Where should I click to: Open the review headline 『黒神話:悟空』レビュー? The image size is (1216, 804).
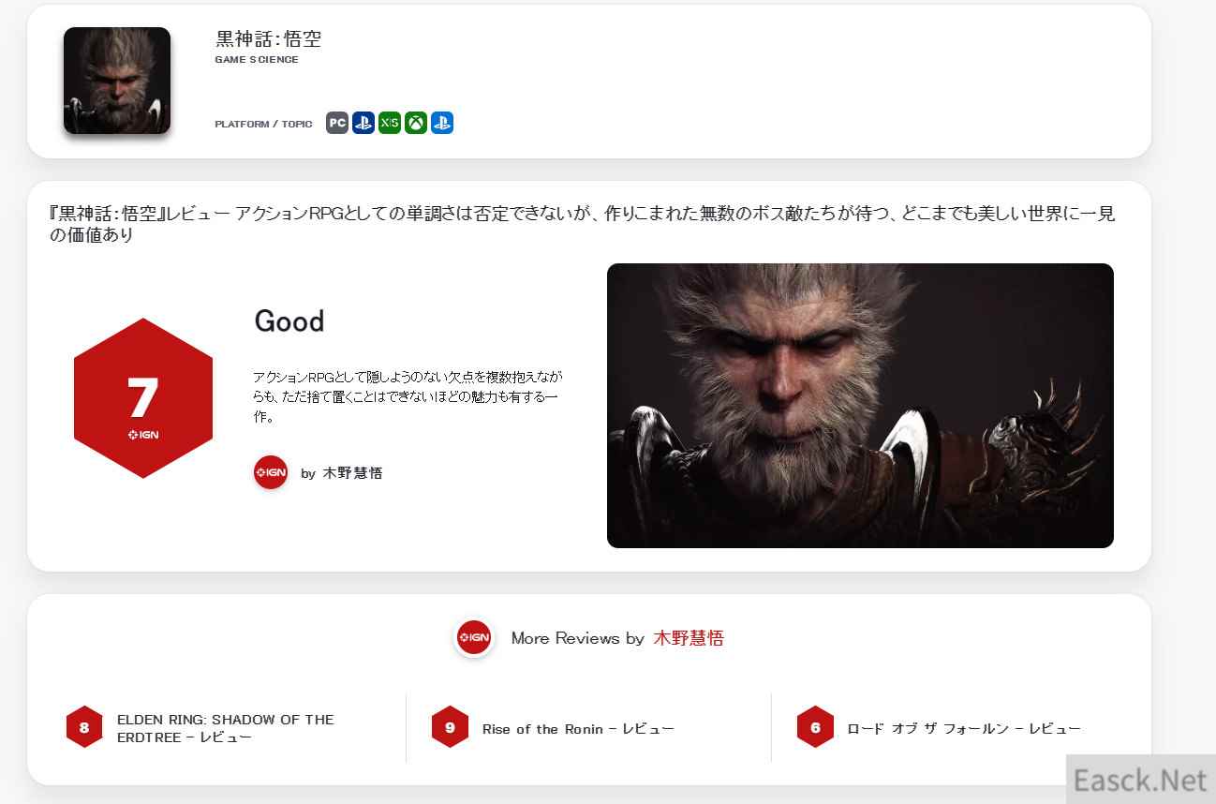582,224
